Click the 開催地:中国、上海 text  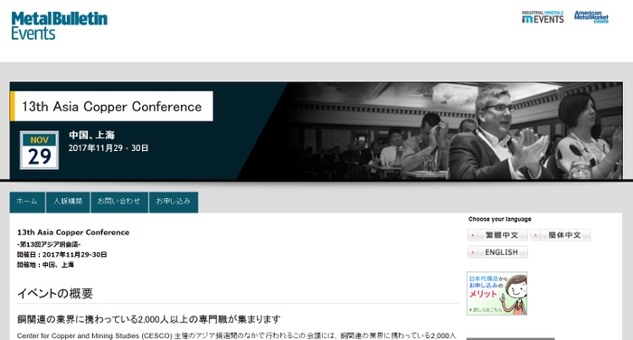[x=45, y=265]
